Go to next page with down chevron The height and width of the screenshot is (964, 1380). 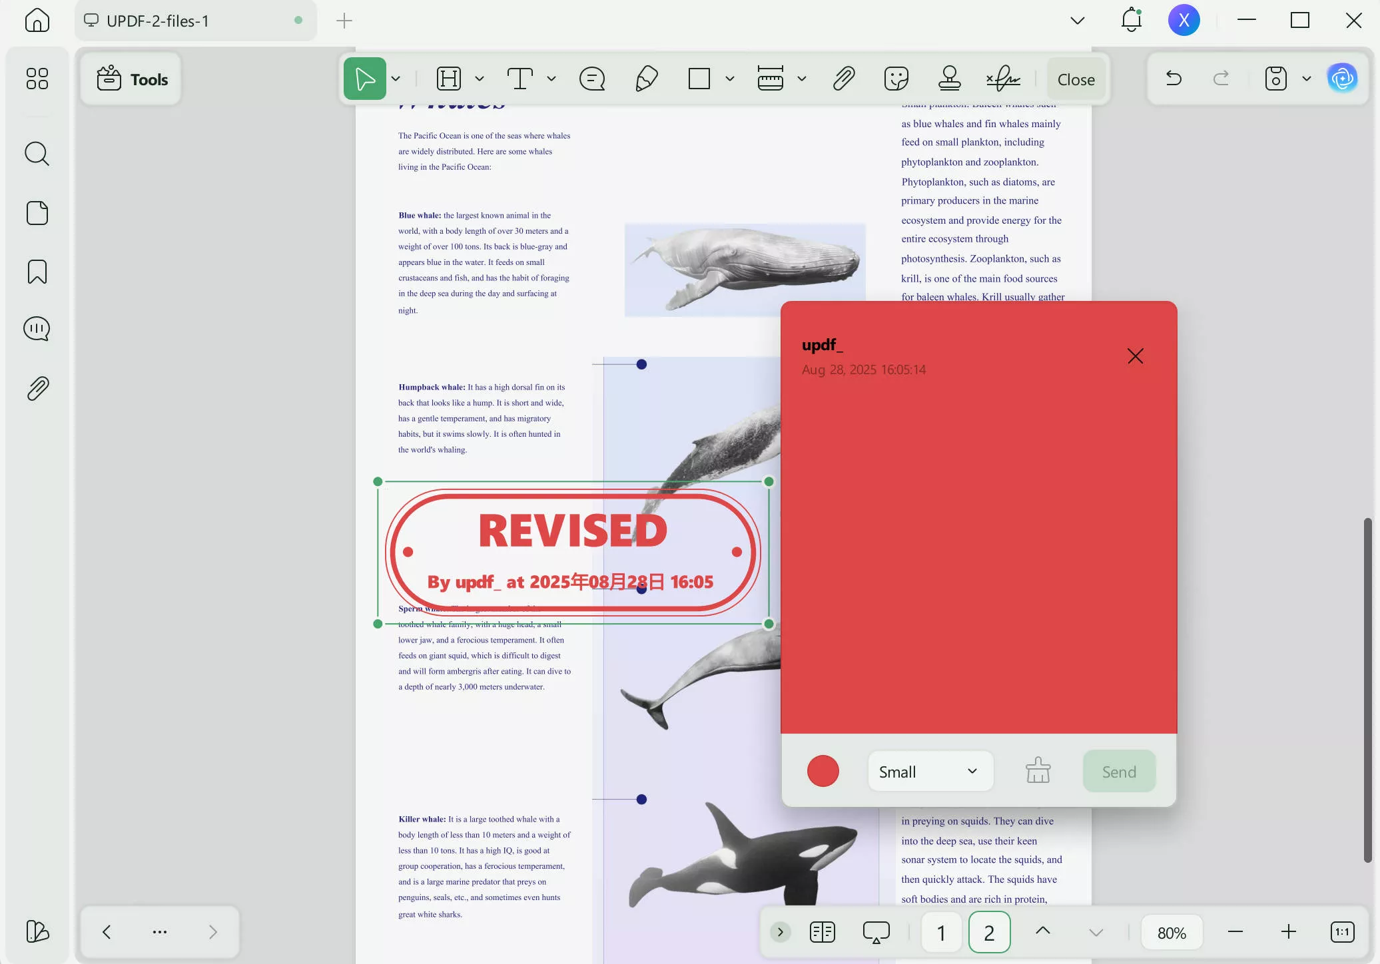(1096, 932)
